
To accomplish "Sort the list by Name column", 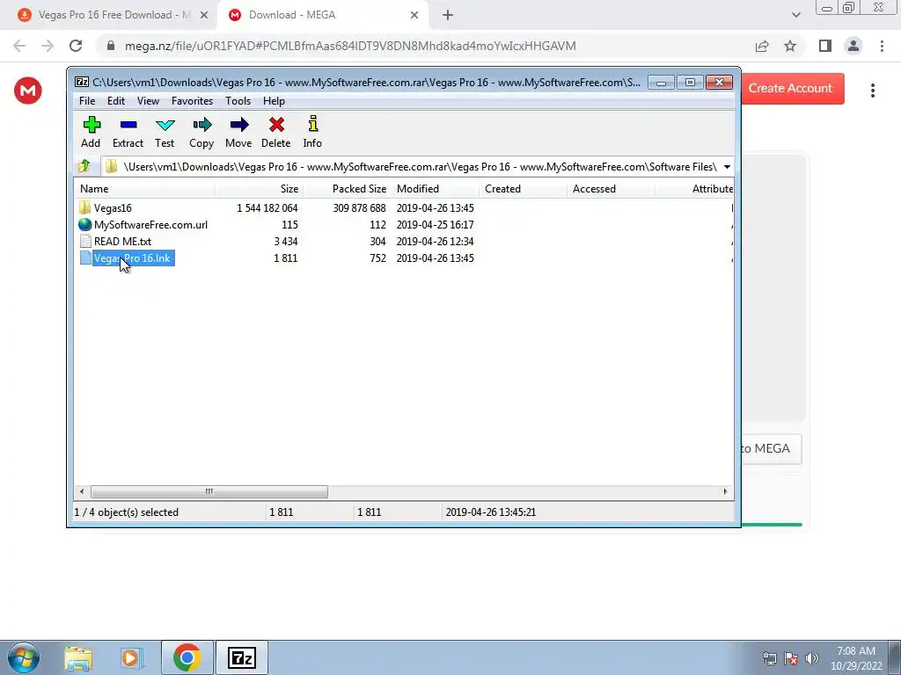I will tap(144, 189).
